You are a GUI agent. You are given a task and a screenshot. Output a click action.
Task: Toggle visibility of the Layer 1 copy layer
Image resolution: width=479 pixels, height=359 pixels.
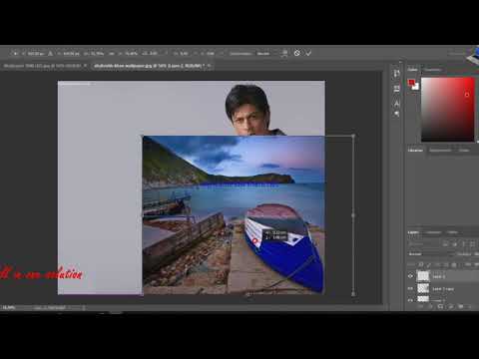click(x=410, y=288)
